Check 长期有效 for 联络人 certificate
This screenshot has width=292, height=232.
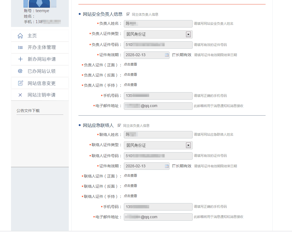click(x=174, y=166)
